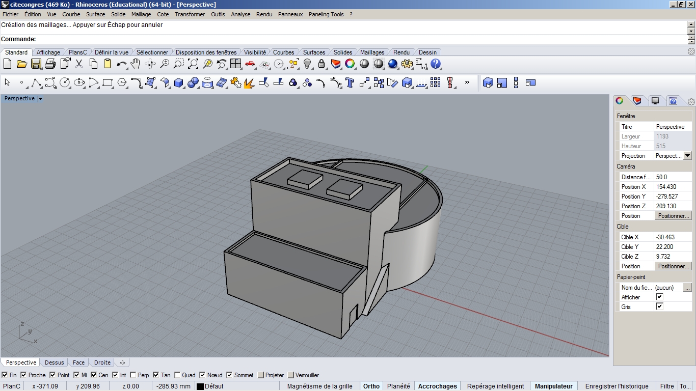Uncheck the Gris wallpaper checkbox
Image resolution: width=696 pixels, height=391 pixels.
[x=659, y=306]
